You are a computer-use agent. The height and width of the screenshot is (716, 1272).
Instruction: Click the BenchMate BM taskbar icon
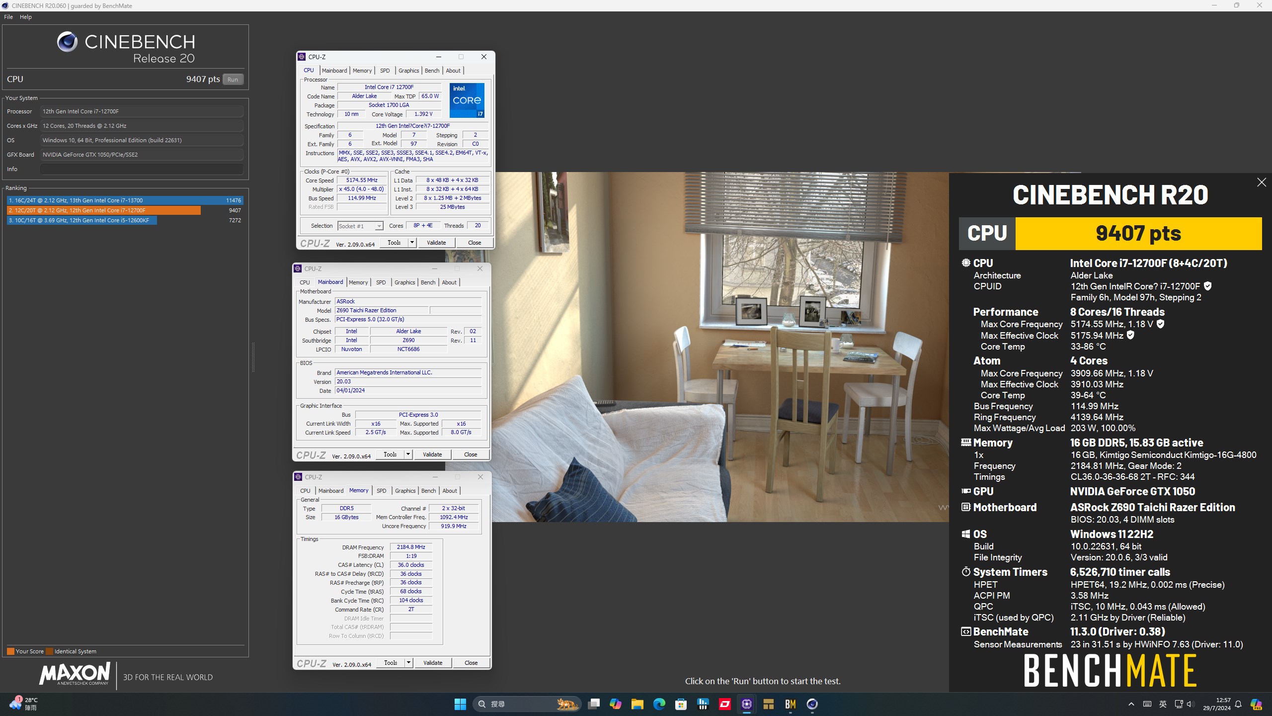point(791,704)
